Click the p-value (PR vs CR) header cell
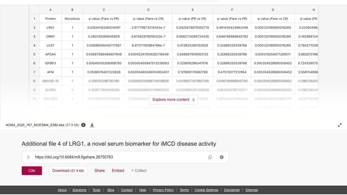The image size is (347, 195). [x=192, y=19]
